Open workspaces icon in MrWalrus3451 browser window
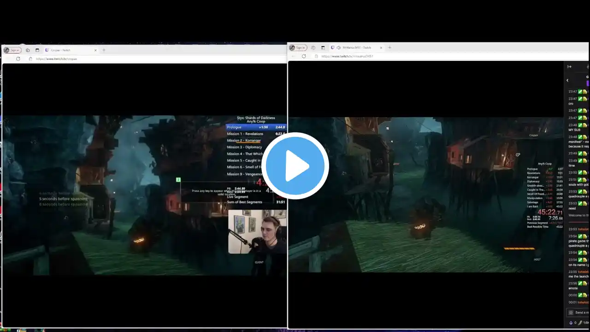The width and height of the screenshot is (590, 332). (x=313, y=47)
